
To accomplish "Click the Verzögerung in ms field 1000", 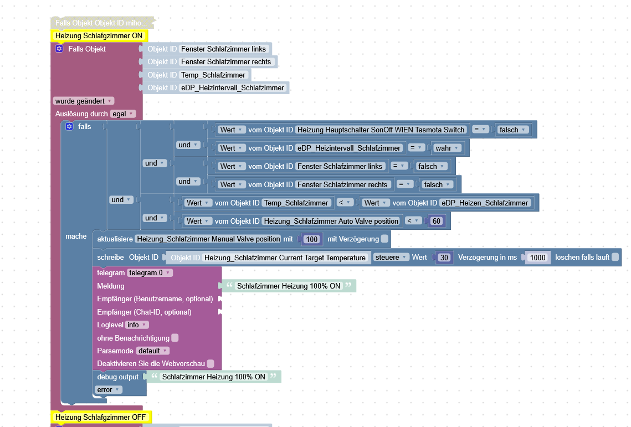I will (x=537, y=258).
